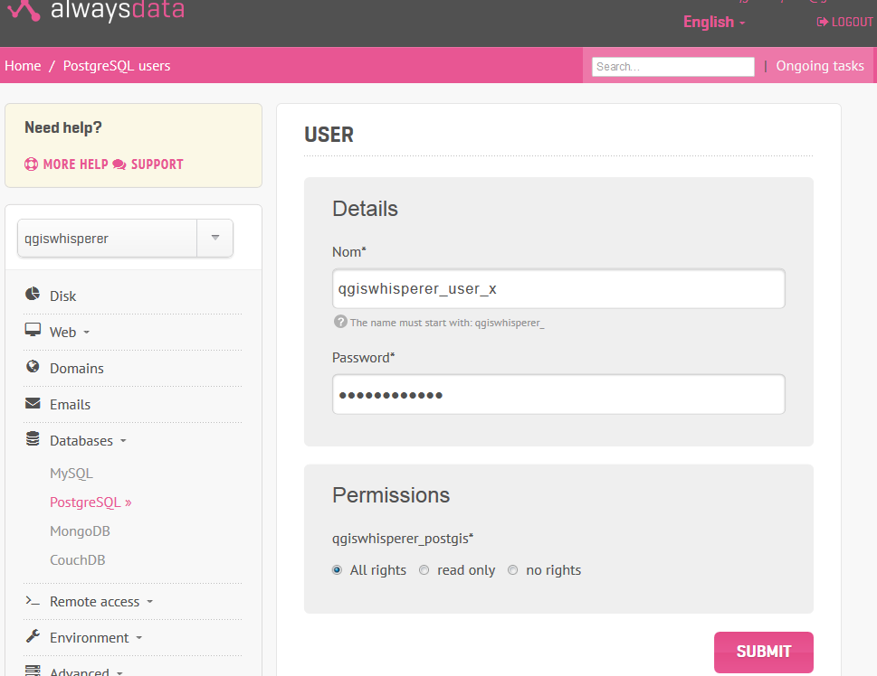Viewport: 877px width, 676px height.
Task: Select the no rights radio button
Action: pyautogui.click(x=512, y=570)
